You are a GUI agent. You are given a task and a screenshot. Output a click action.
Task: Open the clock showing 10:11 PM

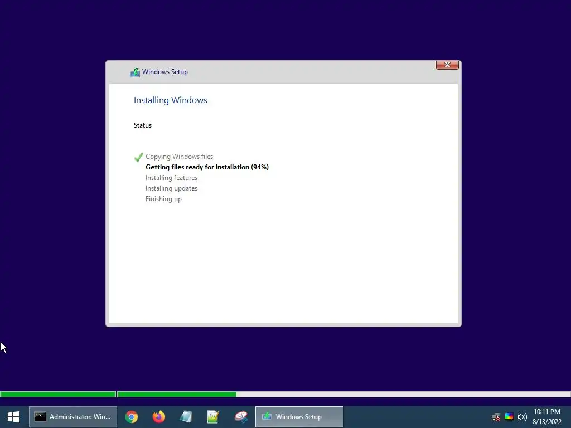(x=547, y=417)
